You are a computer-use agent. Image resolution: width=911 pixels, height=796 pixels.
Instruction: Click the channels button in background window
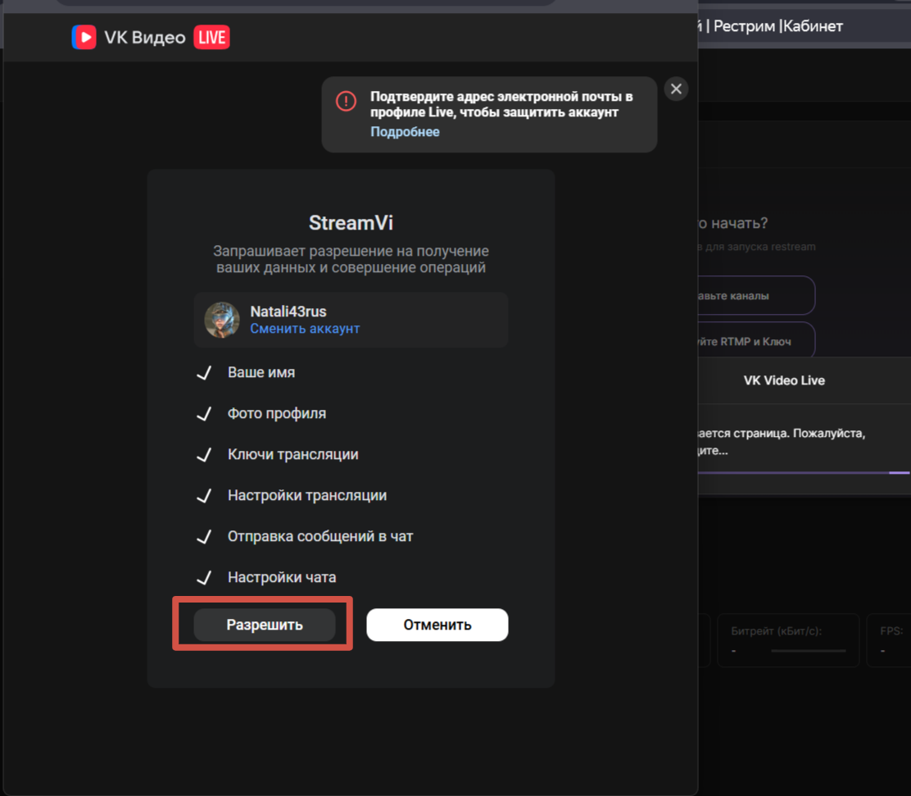click(756, 295)
